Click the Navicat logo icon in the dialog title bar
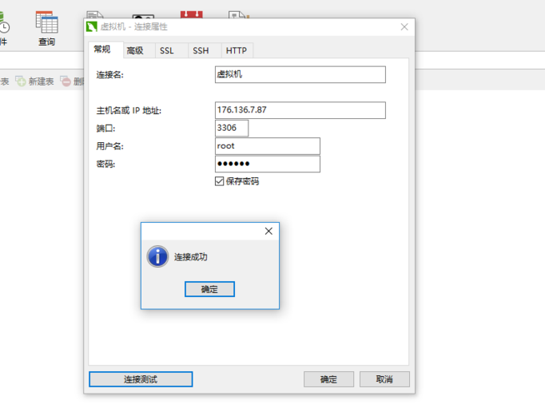 click(92, 27)
